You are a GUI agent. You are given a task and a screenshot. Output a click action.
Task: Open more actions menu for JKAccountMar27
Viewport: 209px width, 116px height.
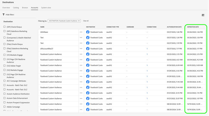[81, 49]
